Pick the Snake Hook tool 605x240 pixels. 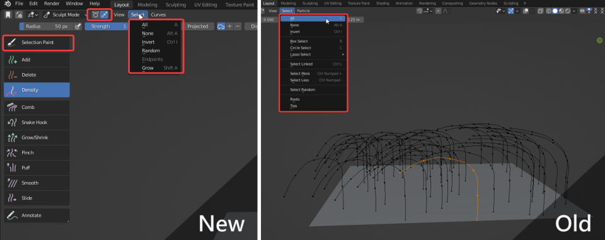pos(37,122)
